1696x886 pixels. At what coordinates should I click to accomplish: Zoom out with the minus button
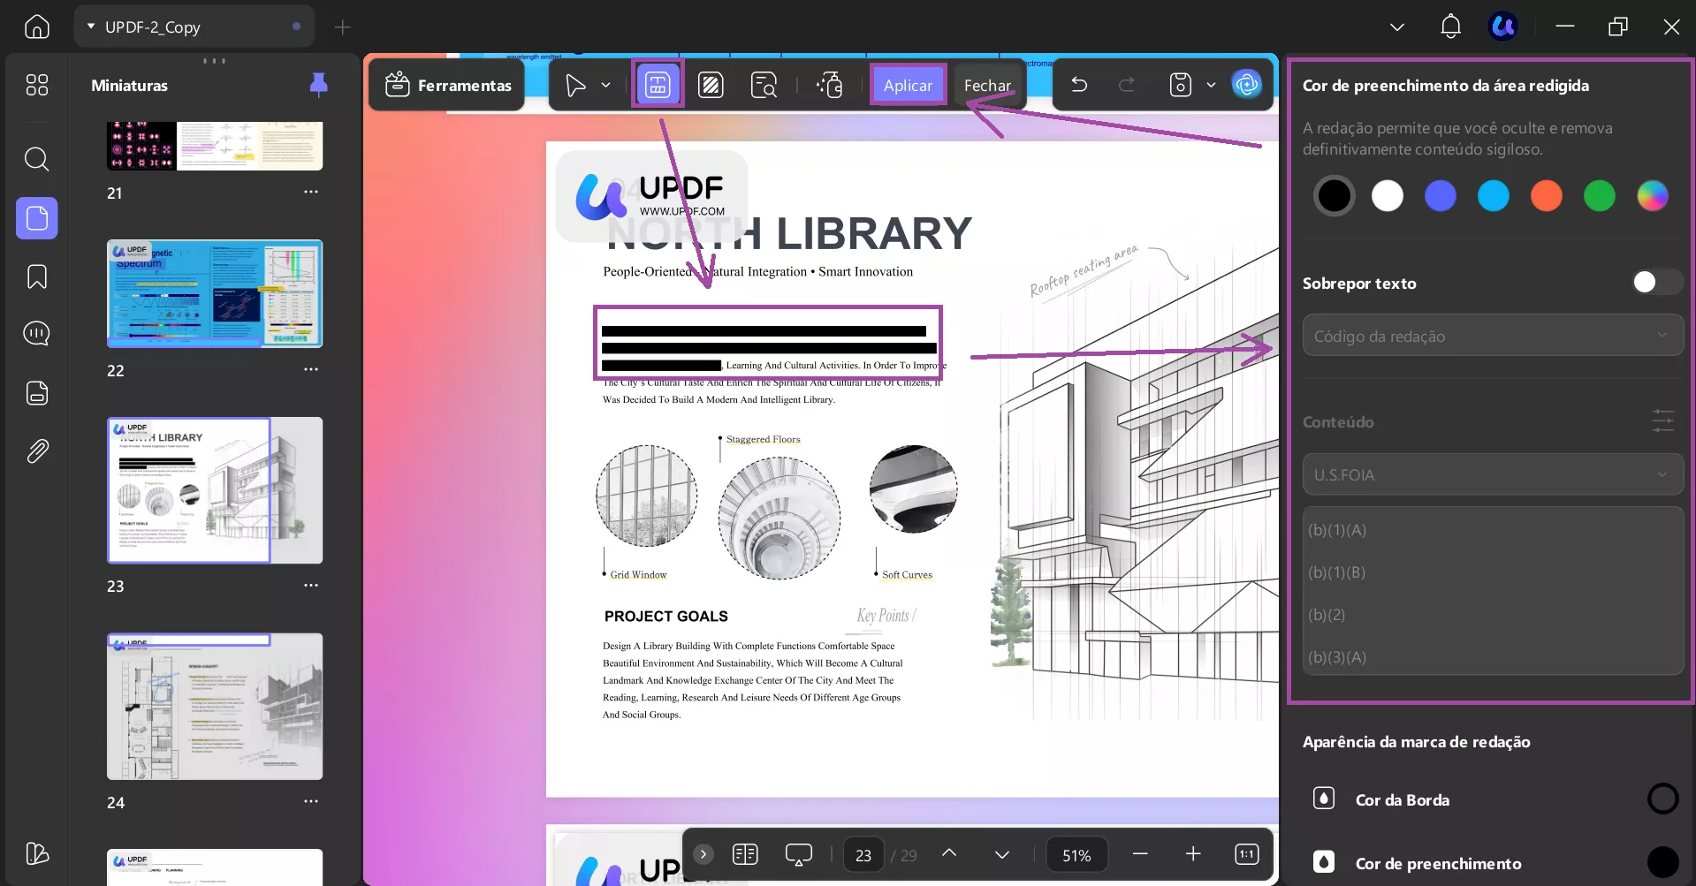click(1140, 854)
